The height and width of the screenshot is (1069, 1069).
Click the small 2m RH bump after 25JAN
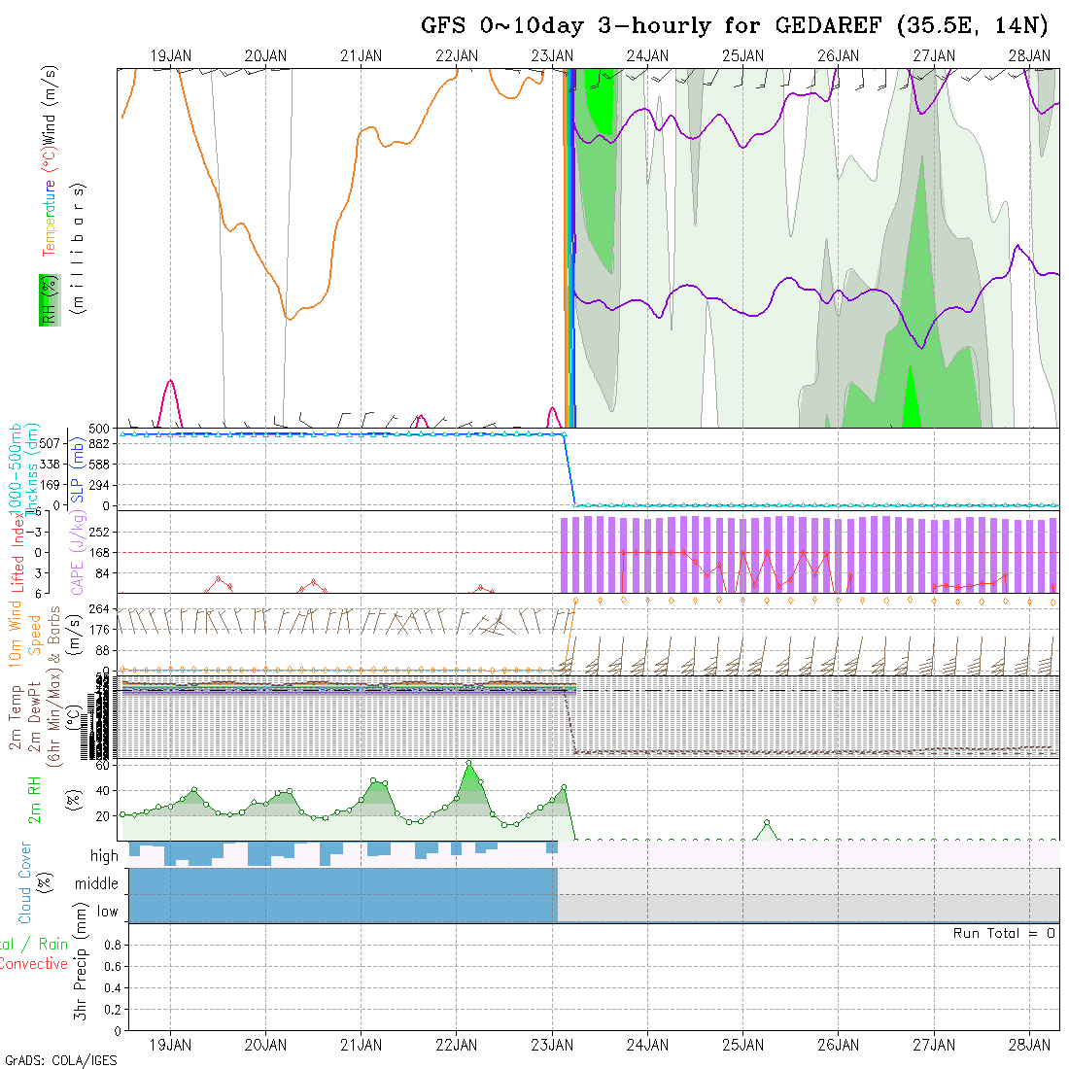[x=767, y=823]
